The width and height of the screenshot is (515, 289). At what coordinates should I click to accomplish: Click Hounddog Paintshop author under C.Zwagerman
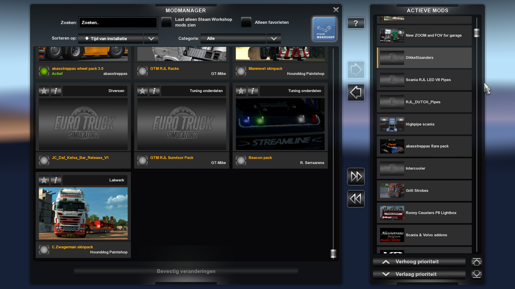[109, 252]
